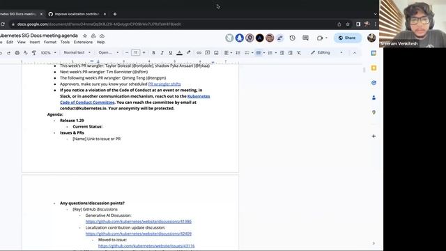Print the document via printer icon

[17, 53]
